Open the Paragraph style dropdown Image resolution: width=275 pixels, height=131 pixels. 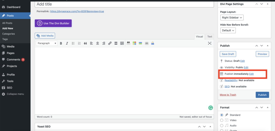coord(47,43)
